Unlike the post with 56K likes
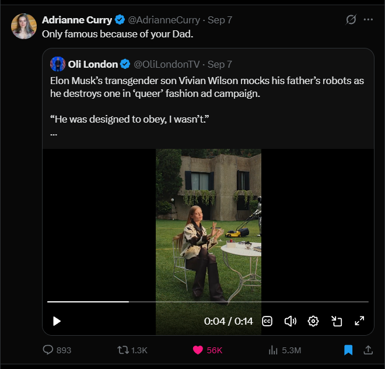 point(208,350)
